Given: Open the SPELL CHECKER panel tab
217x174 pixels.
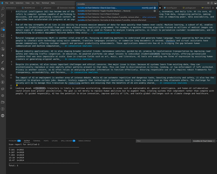Looking at the screenshot, I should [x=68, y=141].
